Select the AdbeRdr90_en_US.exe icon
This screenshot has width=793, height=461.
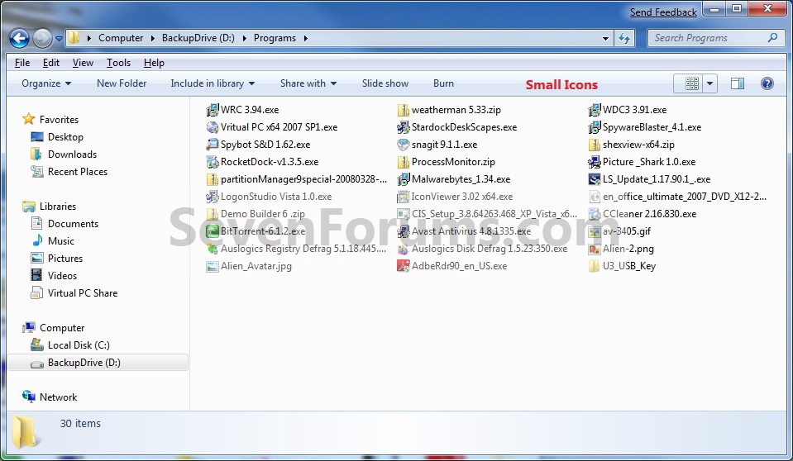[403, 266]
